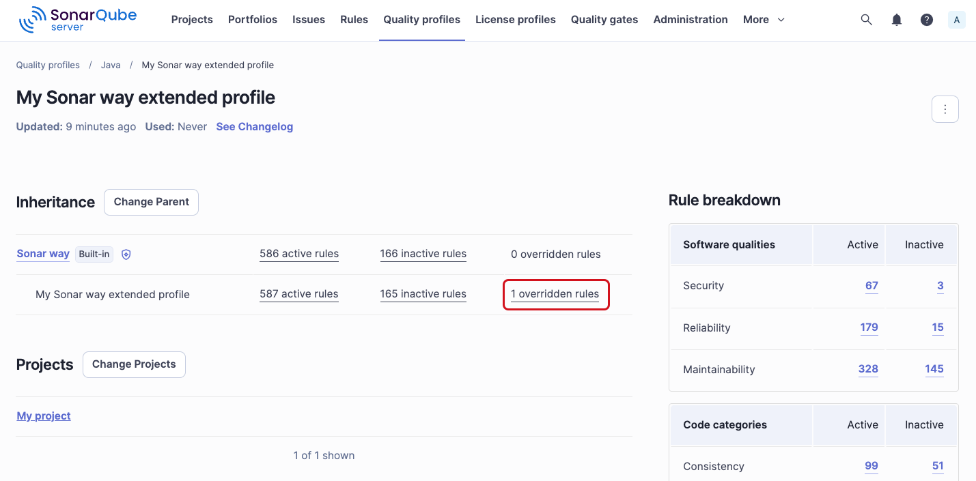Viewport: 976px width, 481px height.
Task: Select the Quality profiles tab
Action: point(422,20)
